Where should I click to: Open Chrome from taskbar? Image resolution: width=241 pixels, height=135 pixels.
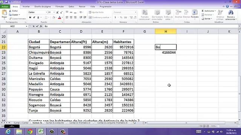[x=30, y=132]
